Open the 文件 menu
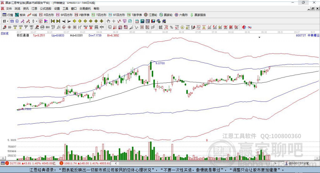The height and width of the screenshot is (173, 320). pyautogui.click(x=9, y=8)
